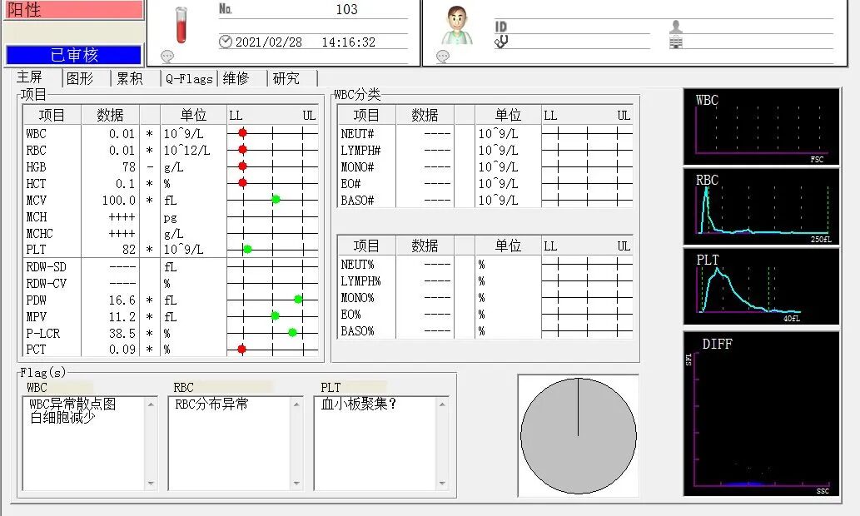This screenshot has width=860, height=516.
Task: Select the P-LCR value 38.5
Action: [122, 334]
